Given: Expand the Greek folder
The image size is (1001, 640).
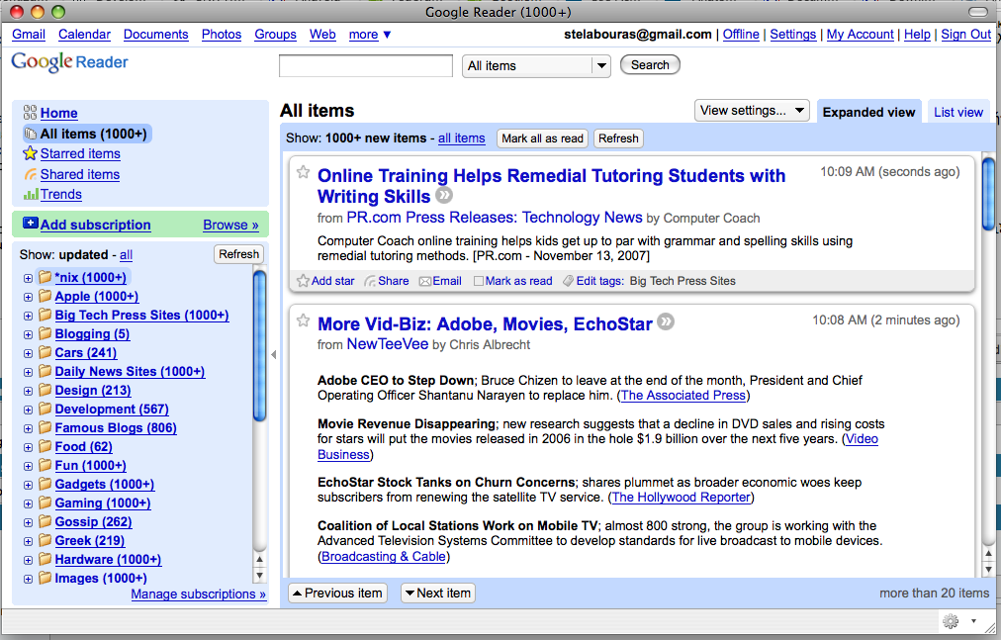Looking at the screenshot, I should point(28,542).
